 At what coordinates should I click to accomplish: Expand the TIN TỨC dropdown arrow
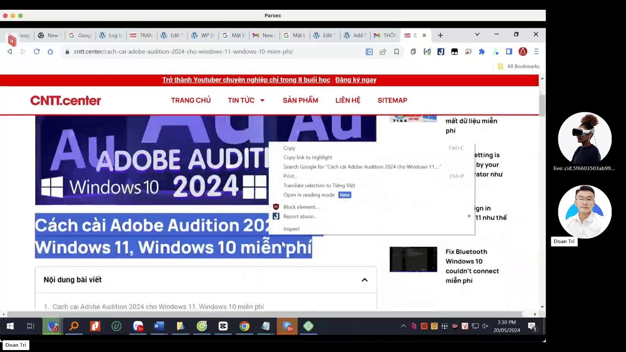click(262, 100)
